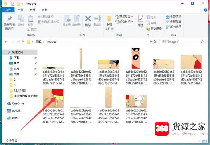
Task: Click the Delete (删除) X icon
Action: (x=88, y=19)
